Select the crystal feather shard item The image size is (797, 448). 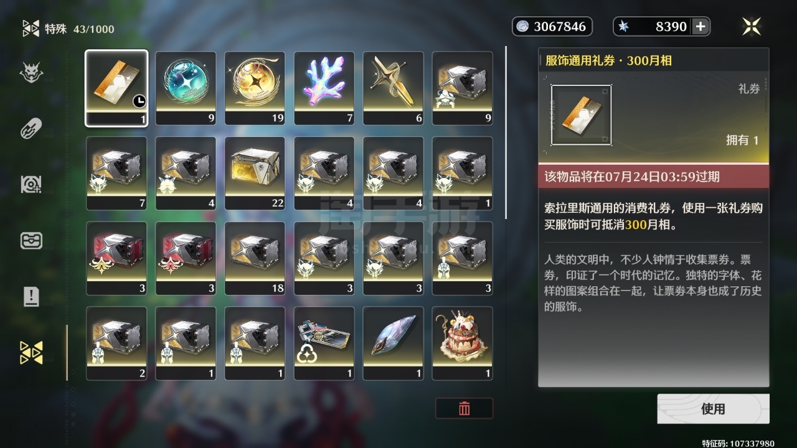[393, 343]
